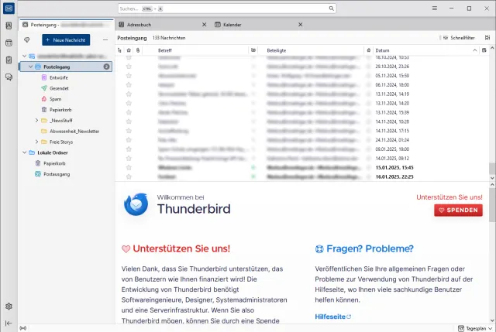Toggle the Schnellfilter button
The width and height of the screenshot is (496, 332).
[x=459, y=38]
